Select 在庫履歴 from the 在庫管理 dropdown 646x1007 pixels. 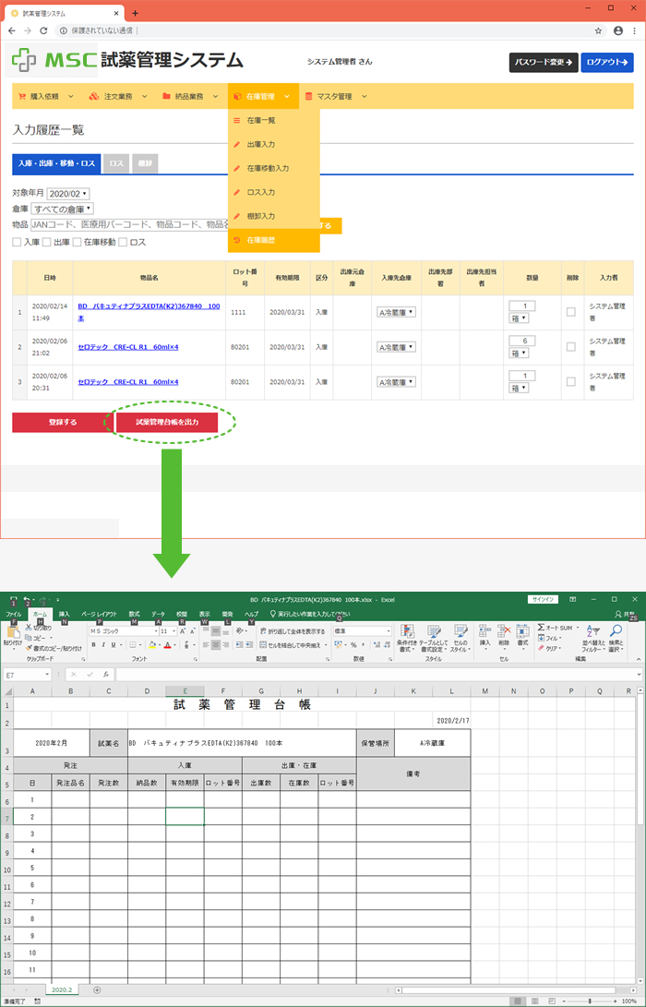(x=273, y=240)
